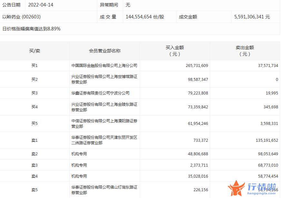Screen dimensions: 281x198
Task: Select the 卖1 row label
Action: [35, 140]
